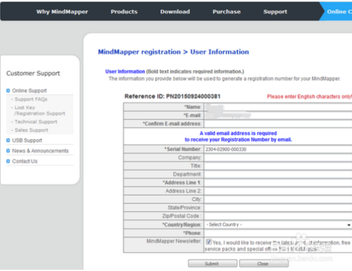Click the Title input field
The width and height of the screenshot is (352, 271).
click(x=278, y=166)
